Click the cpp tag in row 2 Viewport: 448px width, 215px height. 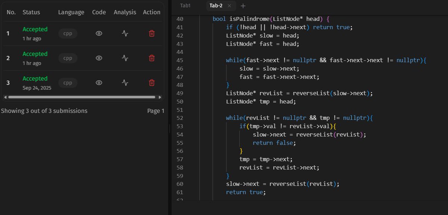point(68,58)
